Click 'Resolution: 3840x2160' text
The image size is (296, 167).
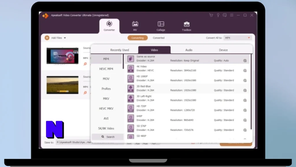183,70
